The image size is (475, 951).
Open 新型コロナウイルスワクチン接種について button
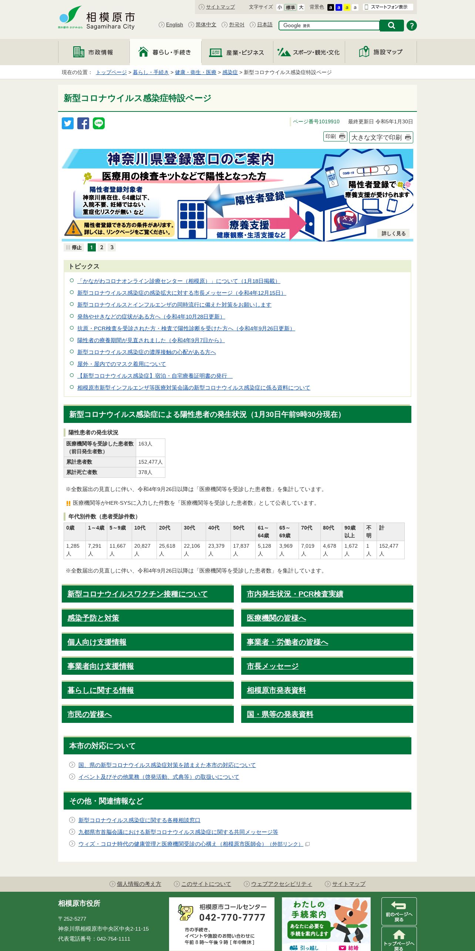(x=148, y=594)
